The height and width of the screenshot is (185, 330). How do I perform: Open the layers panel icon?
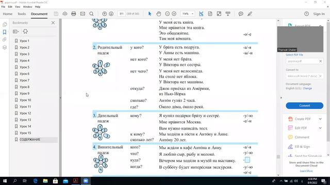[x=5, y=47]
